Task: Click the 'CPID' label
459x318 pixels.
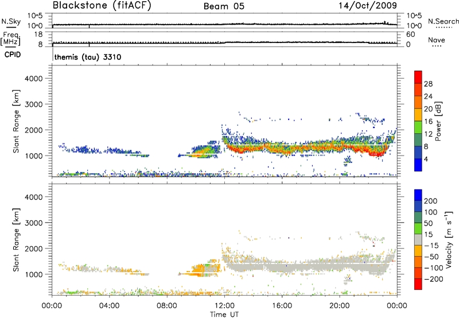Action: [12, 55]
